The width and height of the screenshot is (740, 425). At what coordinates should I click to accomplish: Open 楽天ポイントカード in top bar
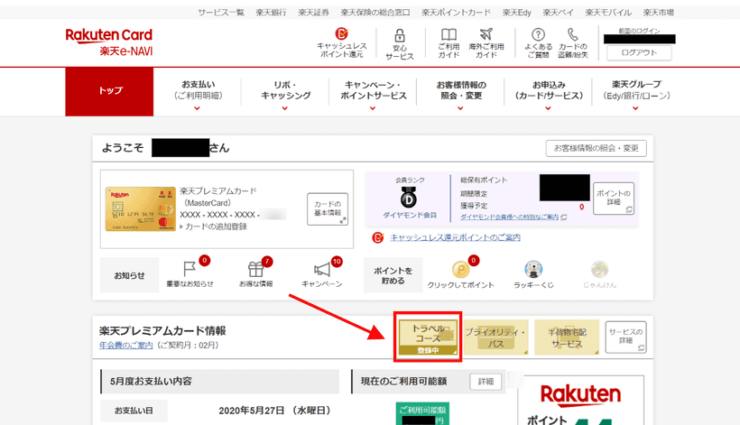[x=456, y=13]
